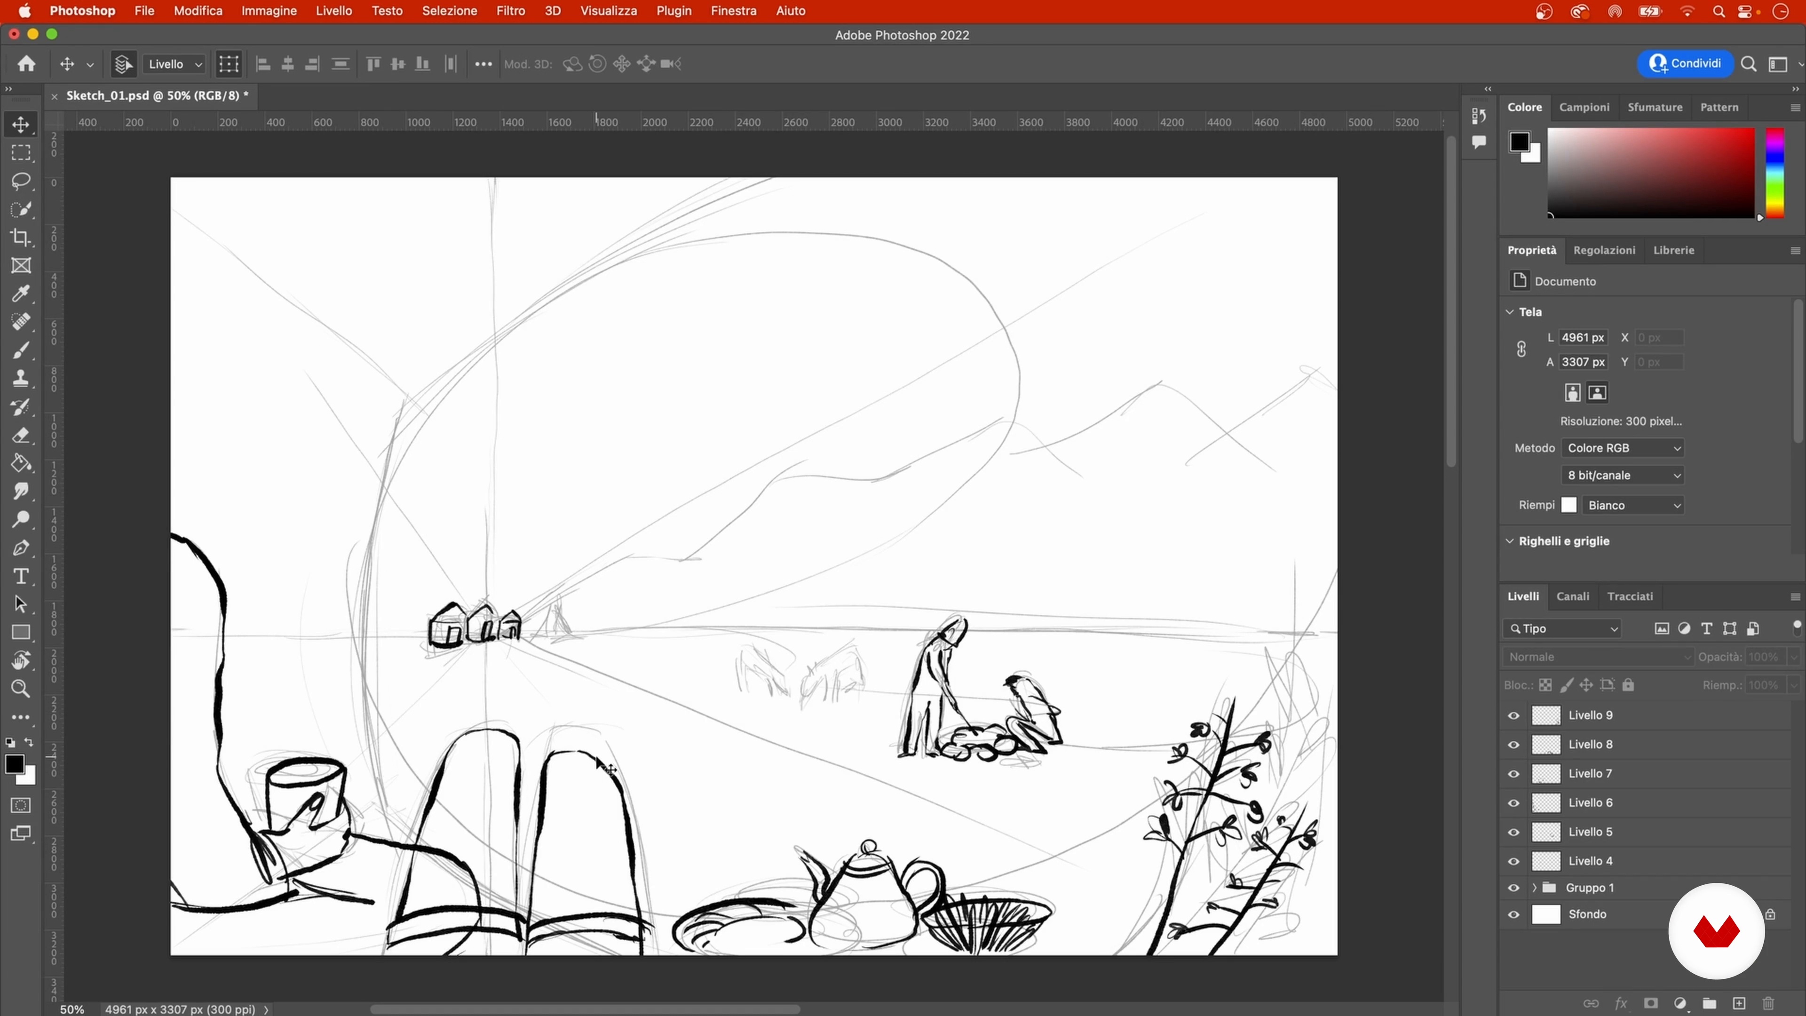Collapse Righelli e griglie section
This screenshot has height=1016, width=1806.
click(1510, 541)
